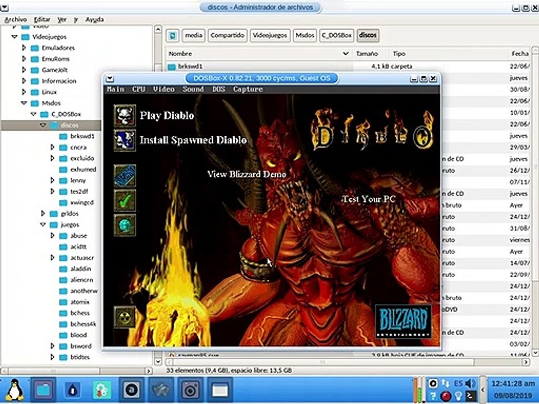
Task: Click the question mark tray icon
Action: click(433, 396)
